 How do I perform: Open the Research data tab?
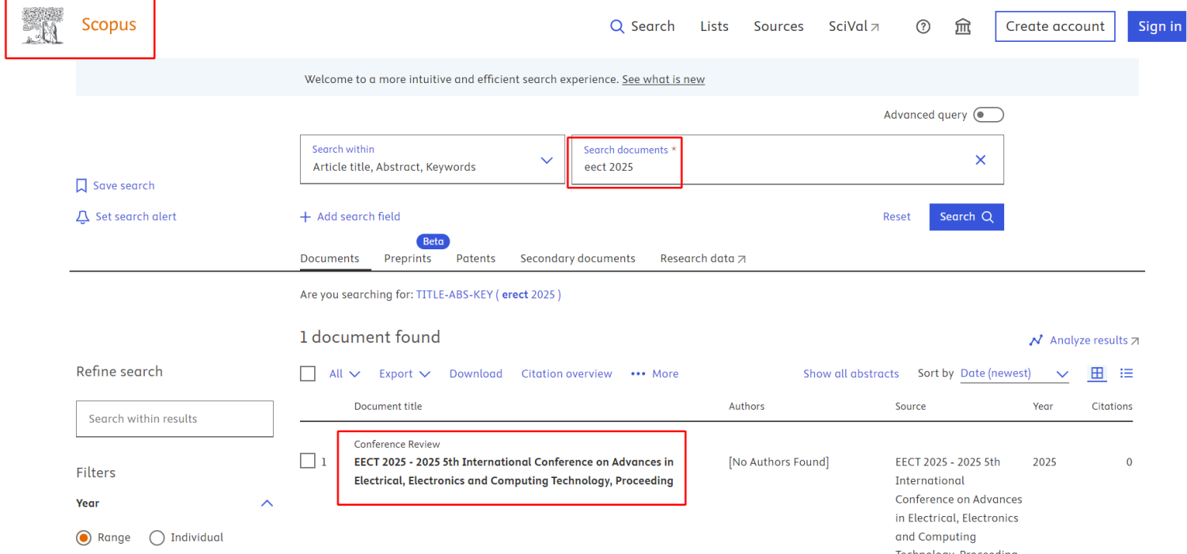coord(703,259)
